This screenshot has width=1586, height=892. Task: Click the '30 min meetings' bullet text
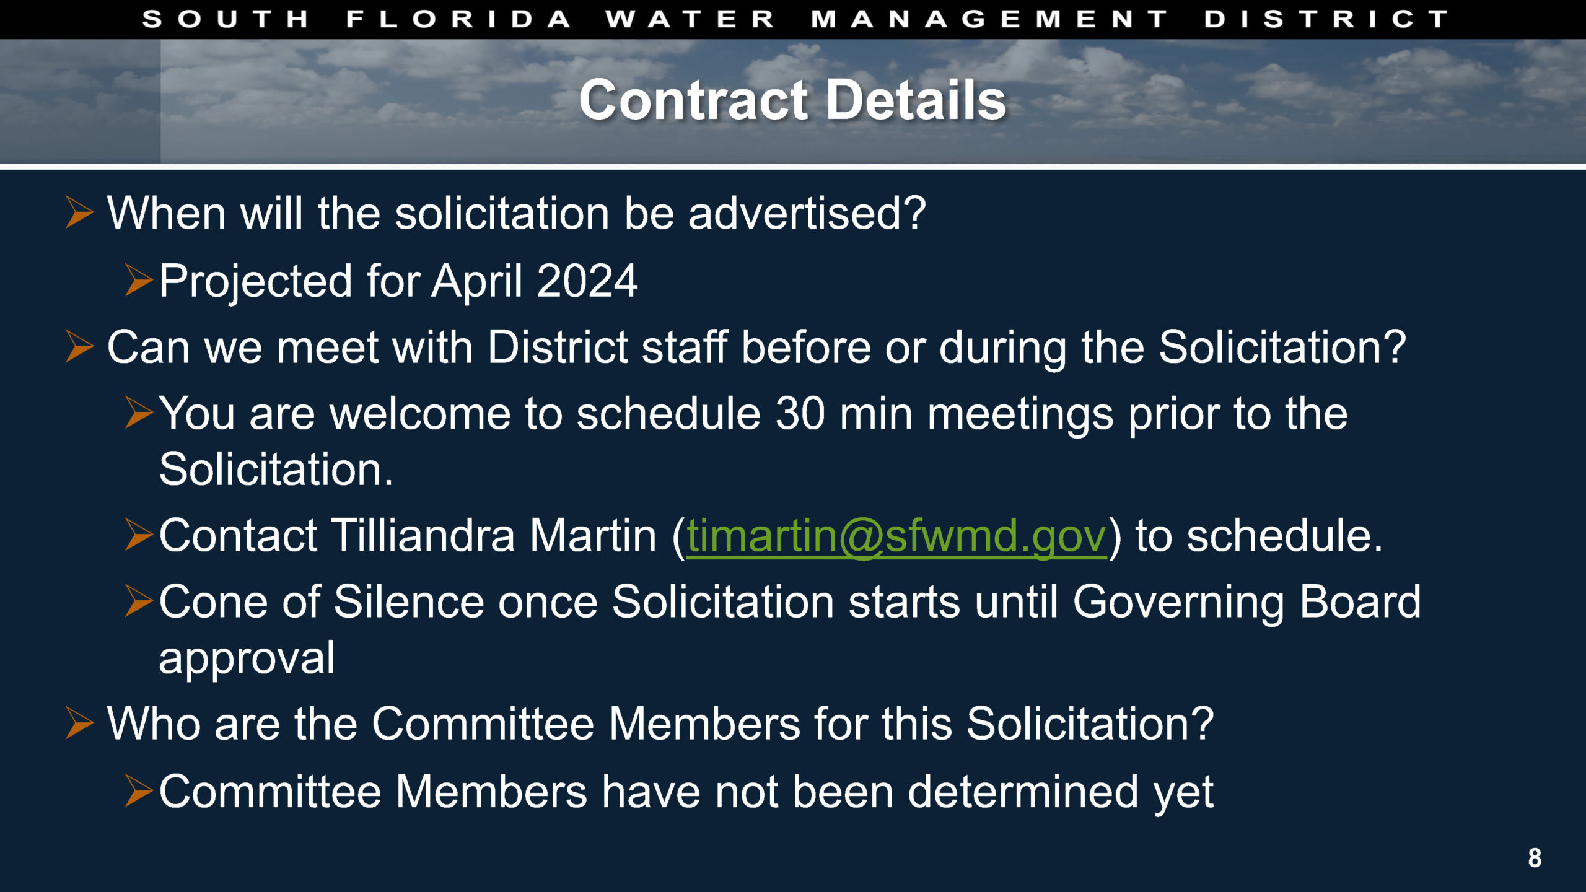click(x=753, y=441)
